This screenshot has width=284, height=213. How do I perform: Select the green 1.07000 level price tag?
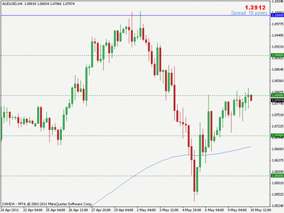277,135
